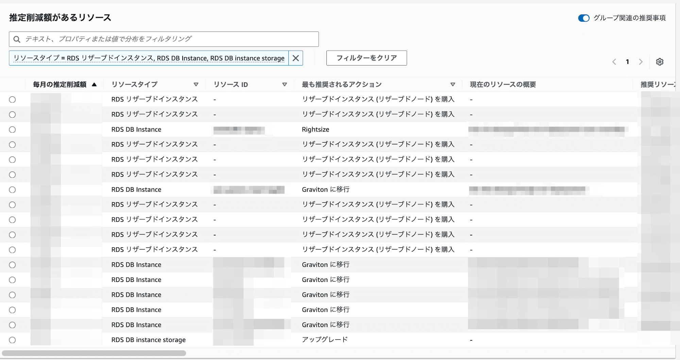This screenshot has width=680, height=360.
Task: Click the リソース ID column header label
Action: (x=231, y=84)
